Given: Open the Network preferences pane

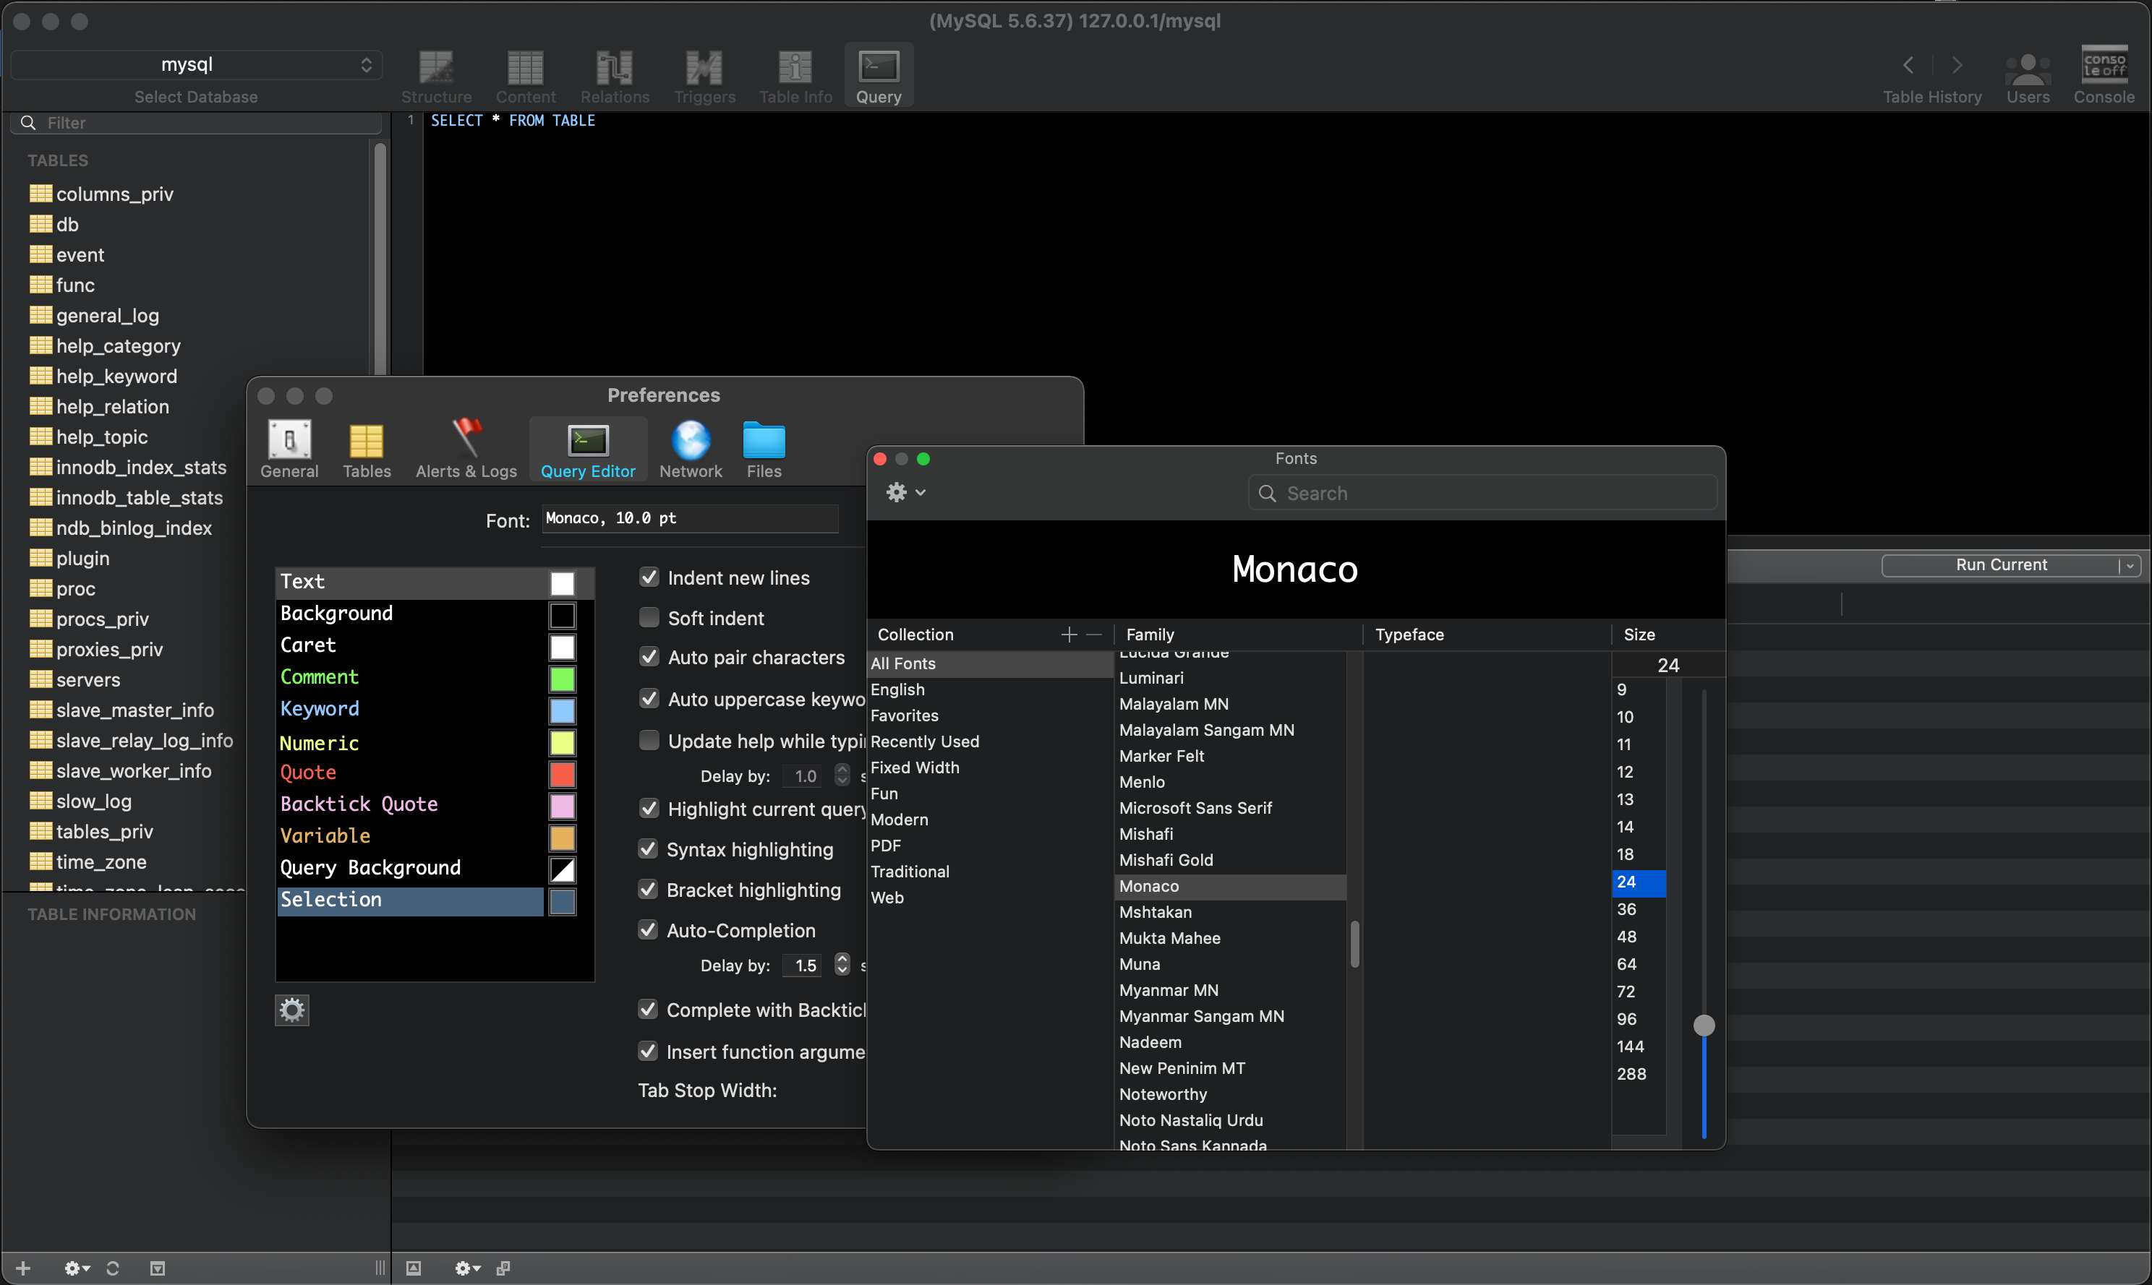Looking at the screenshot, I should coord(691,449).
